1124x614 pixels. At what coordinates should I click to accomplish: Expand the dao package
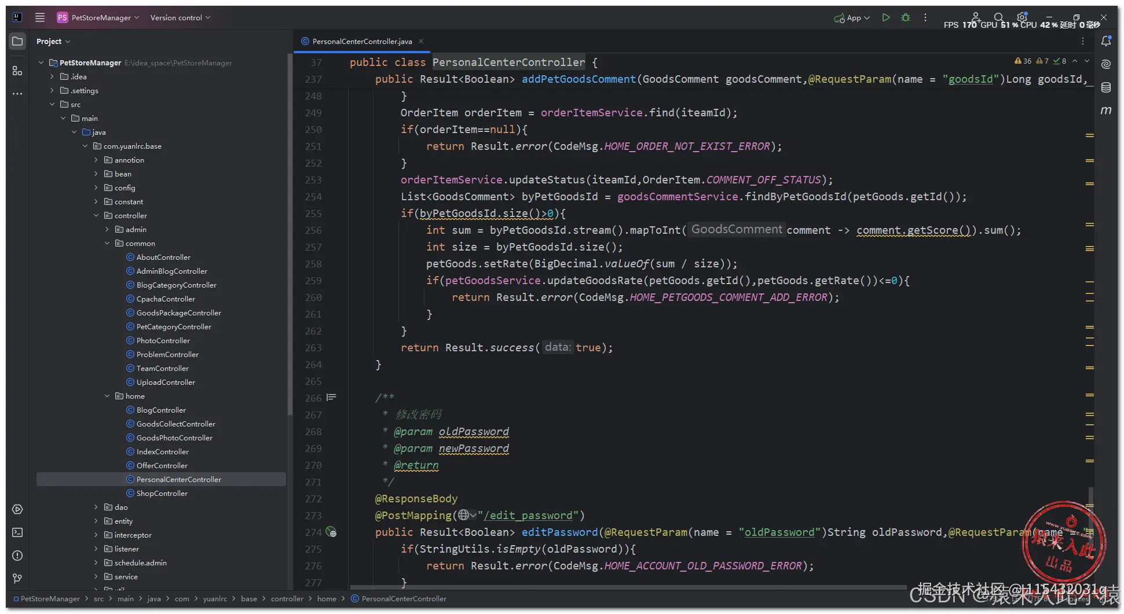96,507
